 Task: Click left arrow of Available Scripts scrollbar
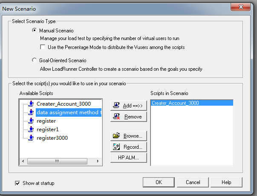(23, 161)
